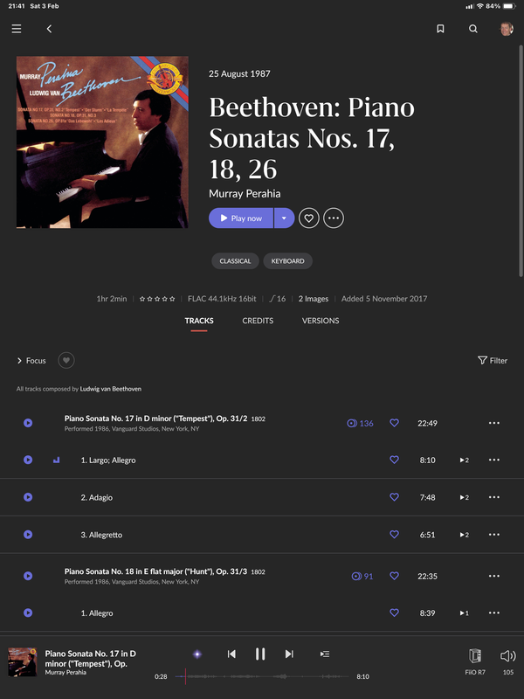The height and width of the screenshot is (699, 524).
Task: Skip to the next track
Action: (289, 654)
